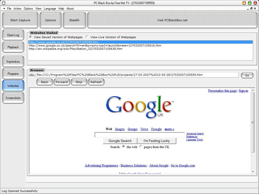Close the inner document window
This screenshot has width=259, height=194.
(x=255, y=9)
